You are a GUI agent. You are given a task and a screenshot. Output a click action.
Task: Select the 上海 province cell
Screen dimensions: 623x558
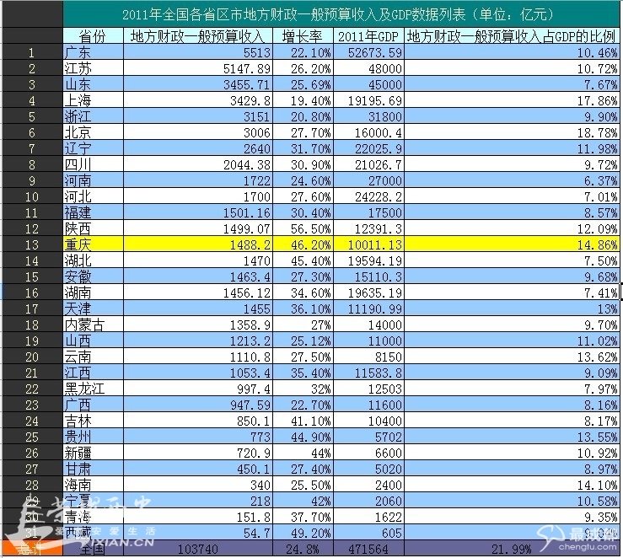[x=94, y=100]
